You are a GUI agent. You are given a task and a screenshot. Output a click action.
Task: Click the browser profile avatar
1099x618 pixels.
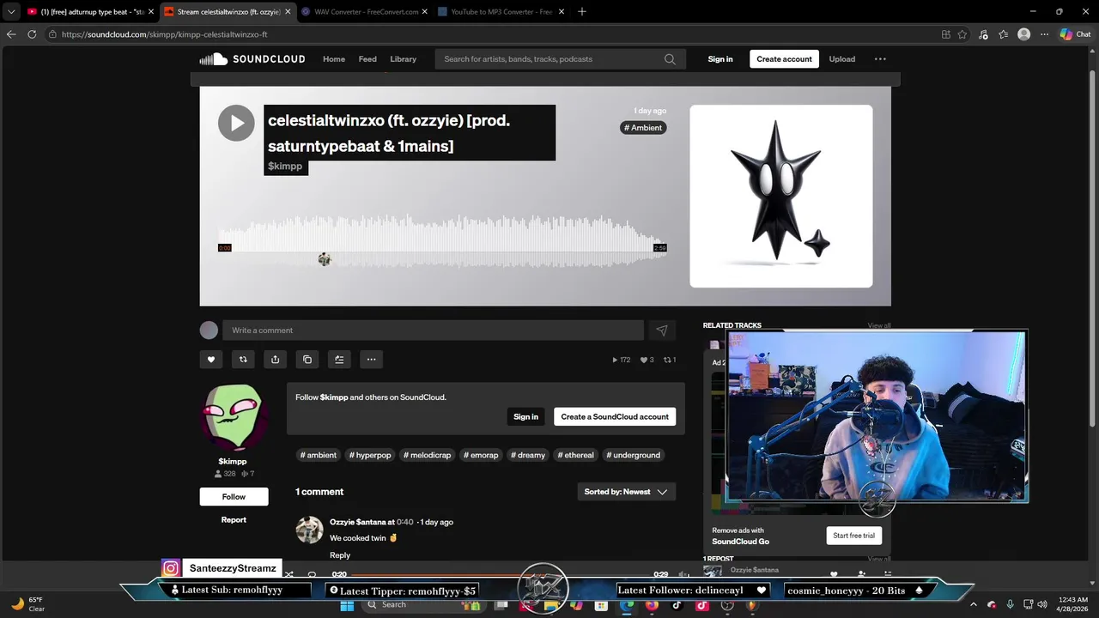pyautogui.click(x=1023, y=34)
